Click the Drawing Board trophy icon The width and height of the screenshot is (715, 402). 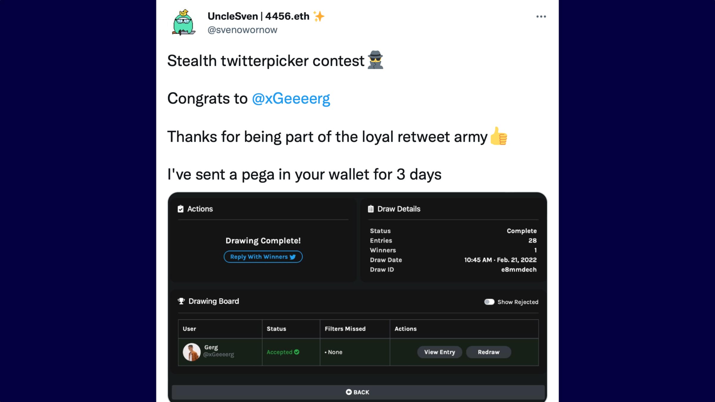click(181, 301)
